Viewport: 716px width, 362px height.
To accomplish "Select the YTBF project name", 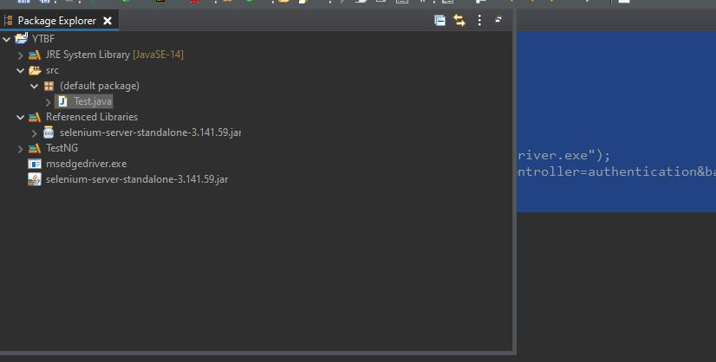I will (43, 39).
